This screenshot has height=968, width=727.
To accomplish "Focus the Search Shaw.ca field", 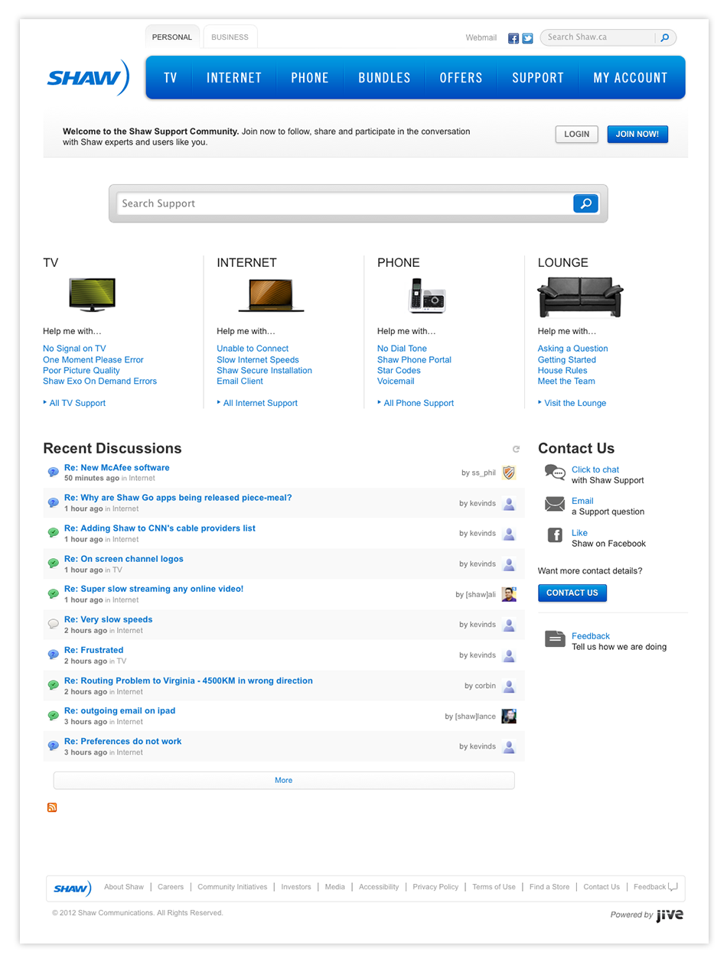I will click(598, 37).
